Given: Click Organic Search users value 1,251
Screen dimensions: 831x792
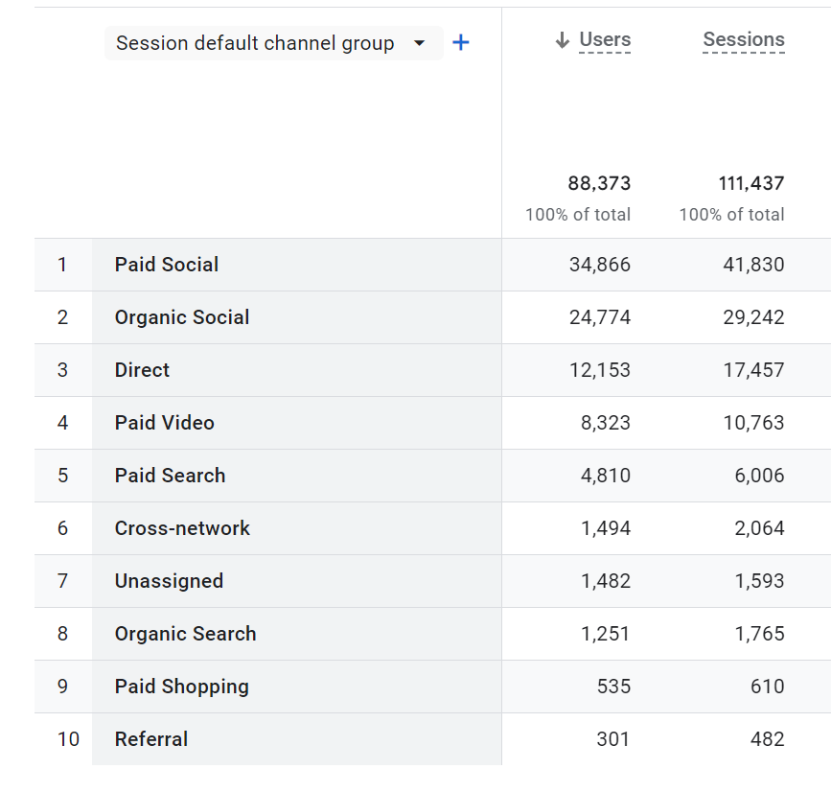Looking at the screenshot, I should coord(606,634).
